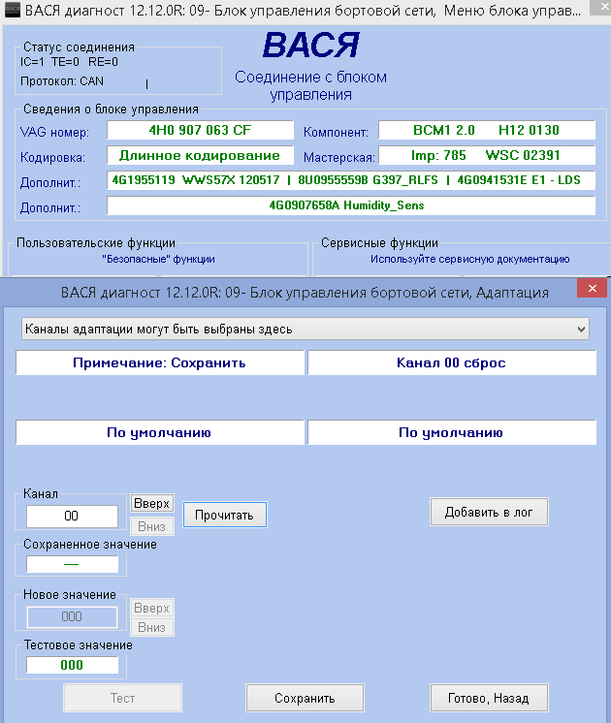Viewport: 611px width, 723px height.
Task: Click Вверх beside Новое значение field
Action: pyautogui.click(x=152, y=609)
